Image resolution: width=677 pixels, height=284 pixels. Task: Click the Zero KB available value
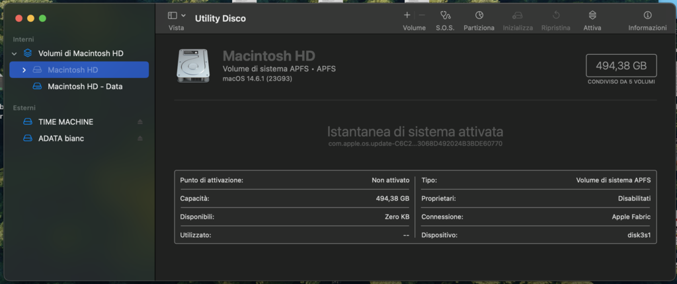coord(397,217)
